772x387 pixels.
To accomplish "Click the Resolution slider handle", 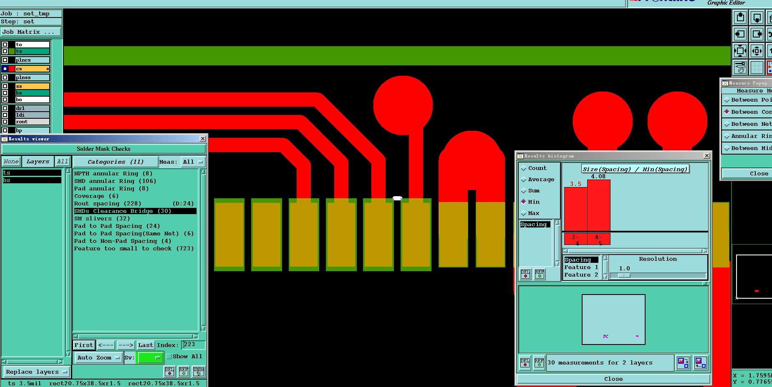I will tap(624, 275).
